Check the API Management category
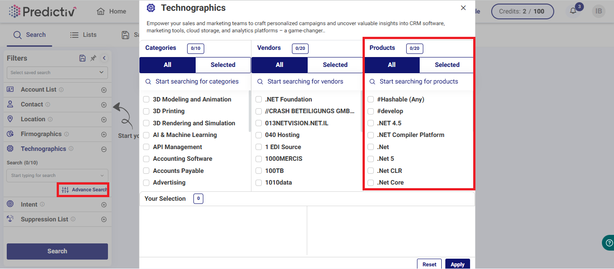 pyautogui.click(x=146, y=147)
